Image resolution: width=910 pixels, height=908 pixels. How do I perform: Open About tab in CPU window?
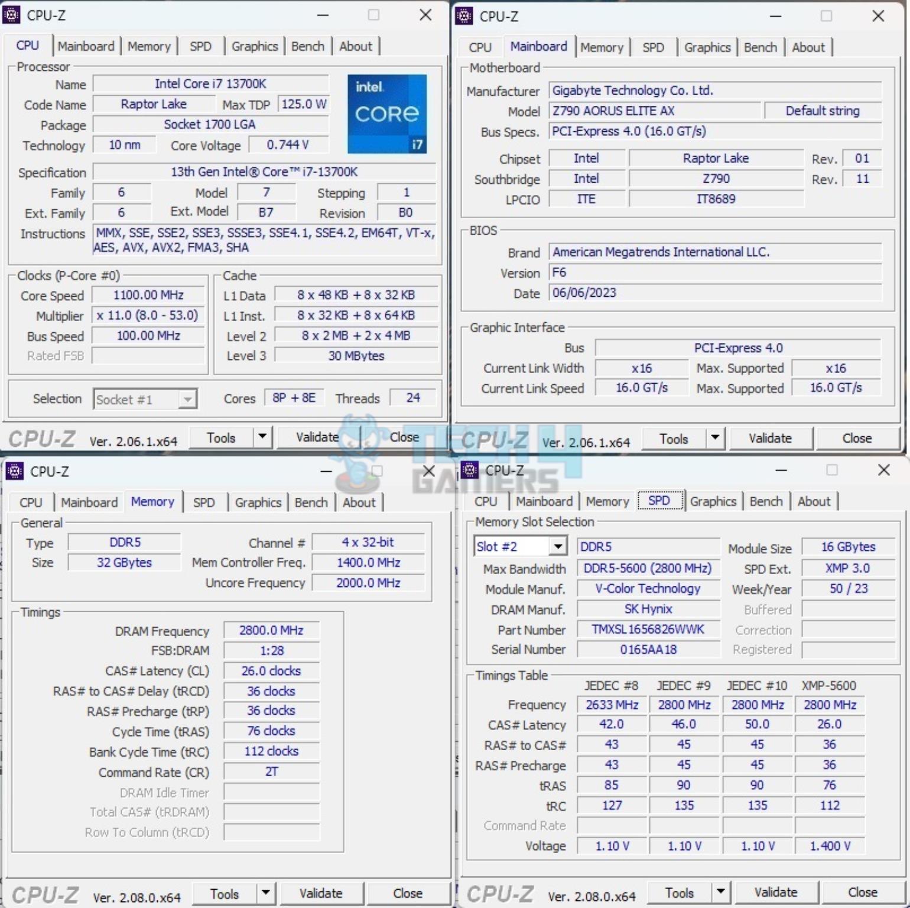point(356,46)
